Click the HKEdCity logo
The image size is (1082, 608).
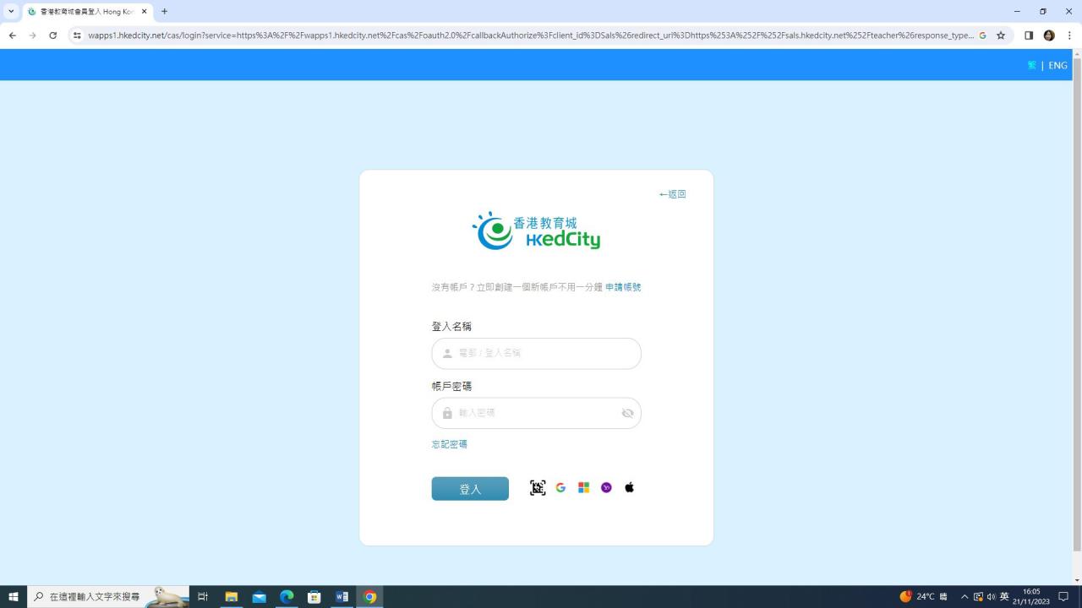(x=536, y=231)
